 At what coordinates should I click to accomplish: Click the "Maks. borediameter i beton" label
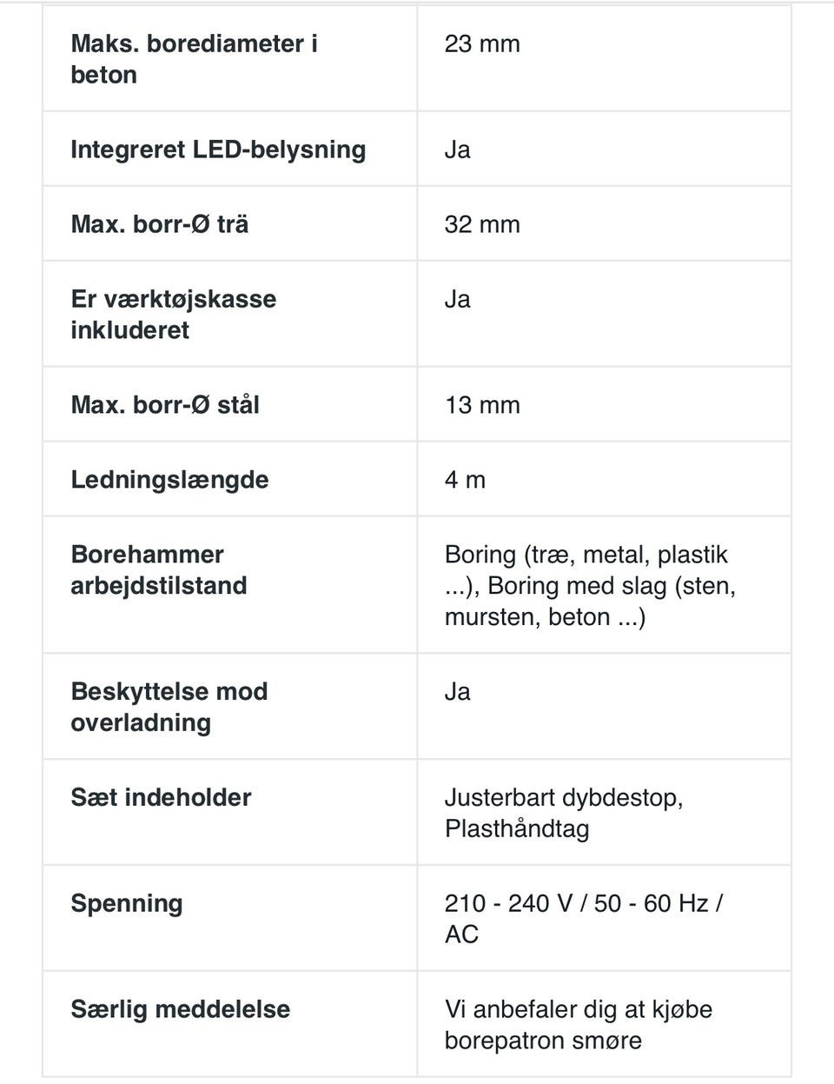pyautogui.click(x=194, y=59)
